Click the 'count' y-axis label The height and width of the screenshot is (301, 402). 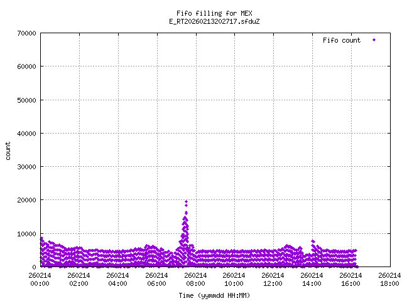click(8, 150)
